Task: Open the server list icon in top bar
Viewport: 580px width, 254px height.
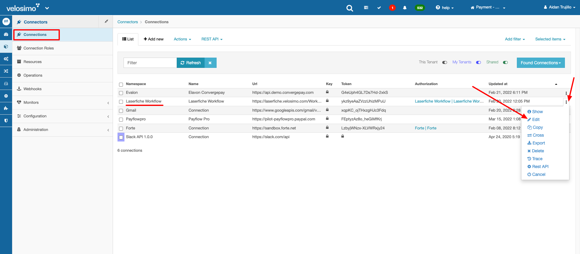Action: click(366, 8)
